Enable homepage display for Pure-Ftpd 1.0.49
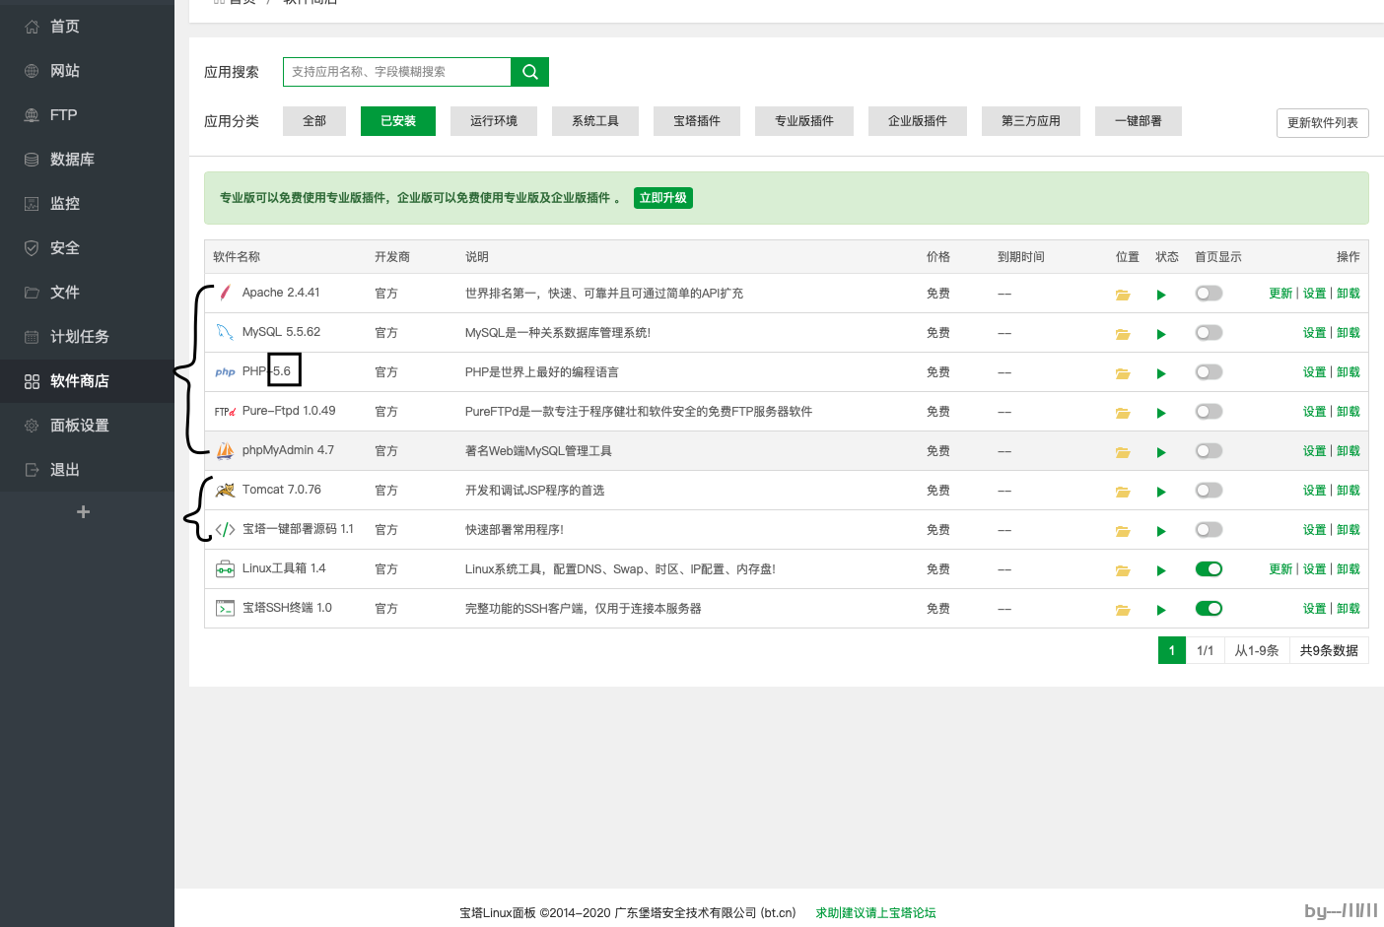This screenshot has width=1384, height=927. coord(1209,411)
